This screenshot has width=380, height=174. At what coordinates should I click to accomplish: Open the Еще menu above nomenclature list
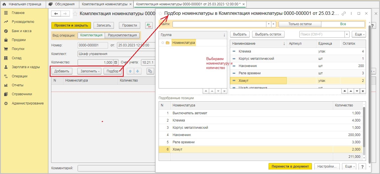coord(359,34)
